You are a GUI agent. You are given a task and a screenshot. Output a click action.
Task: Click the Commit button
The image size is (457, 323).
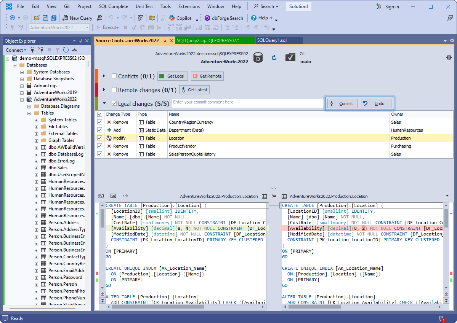point(342,103)
